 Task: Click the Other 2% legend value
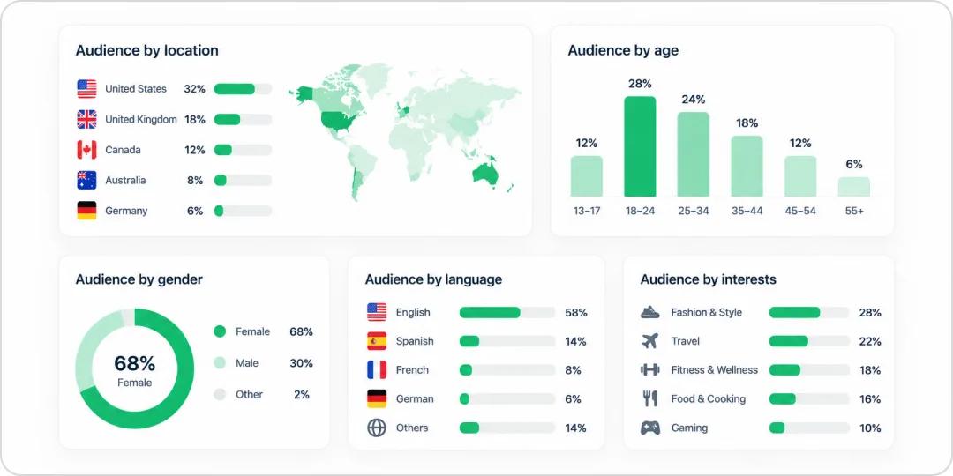tap(302, 395)
